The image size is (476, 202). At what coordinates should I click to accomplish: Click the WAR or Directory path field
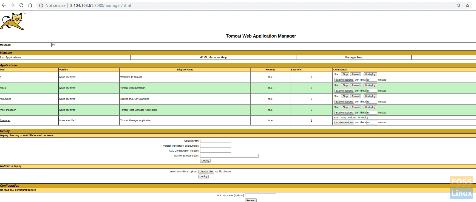(x=229, y=156)
